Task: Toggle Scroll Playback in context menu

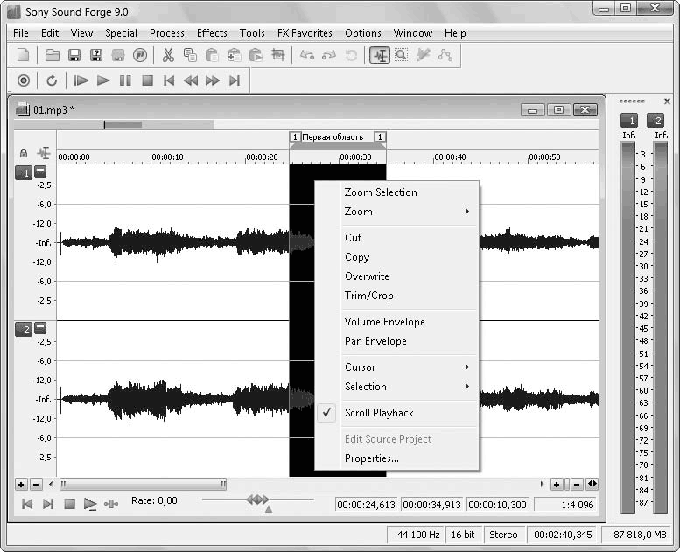Action: (379, 413)
